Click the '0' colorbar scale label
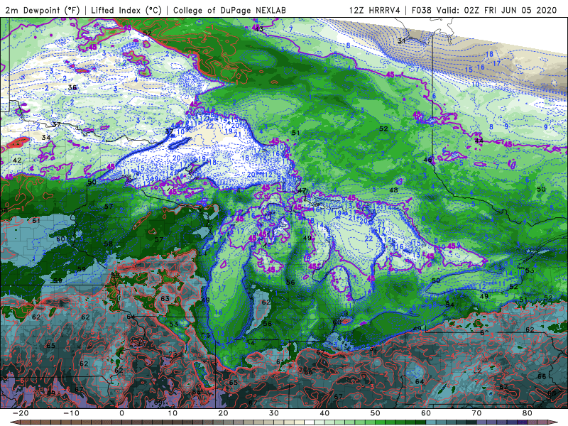 121,413
